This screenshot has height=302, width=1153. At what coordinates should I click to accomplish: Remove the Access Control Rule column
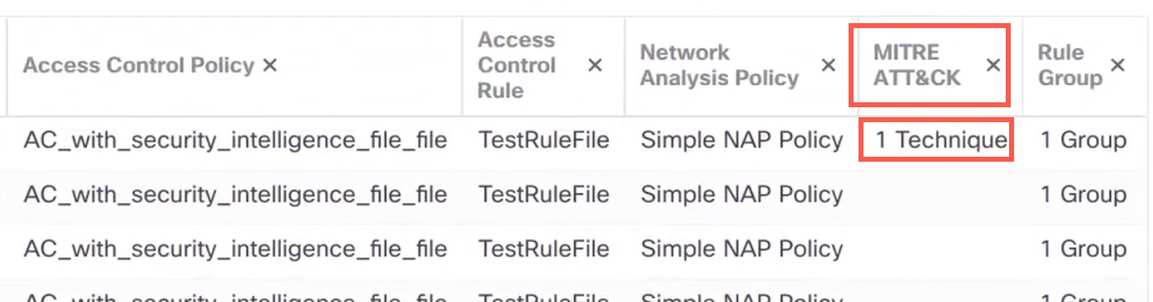pyautogui.click(x=595, y=65)
